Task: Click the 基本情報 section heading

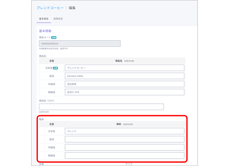Action: 45,31
